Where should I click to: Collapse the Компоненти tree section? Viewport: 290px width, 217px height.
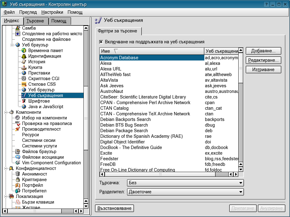point(6,112)
